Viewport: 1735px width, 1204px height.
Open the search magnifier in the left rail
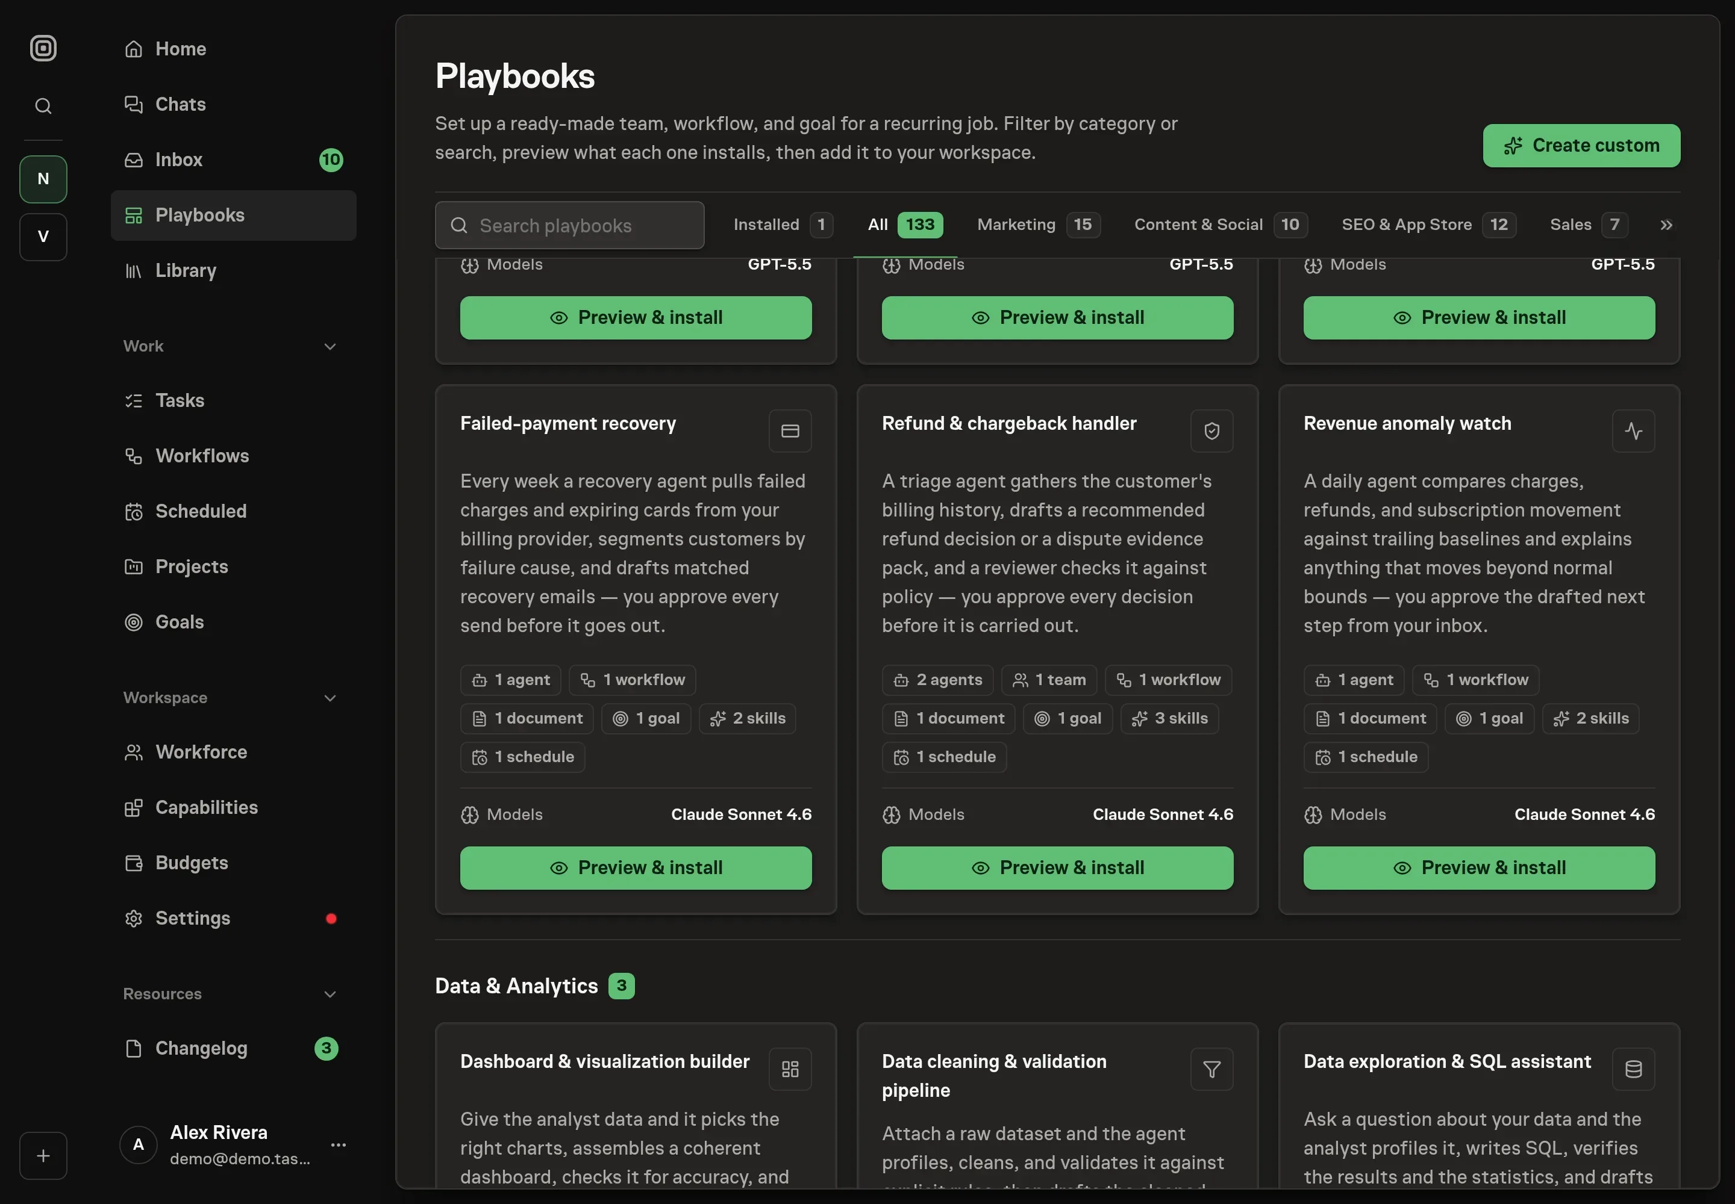tap(43, 105)
